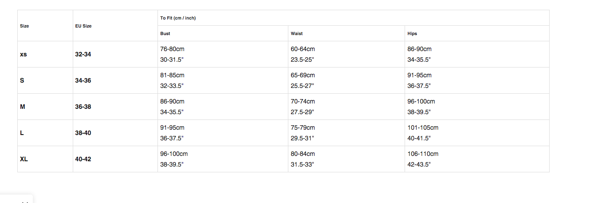Click the 42-43.5" hips value
Image resolution: width=610 pixels, height=203 pixels.
pos(419,164)
